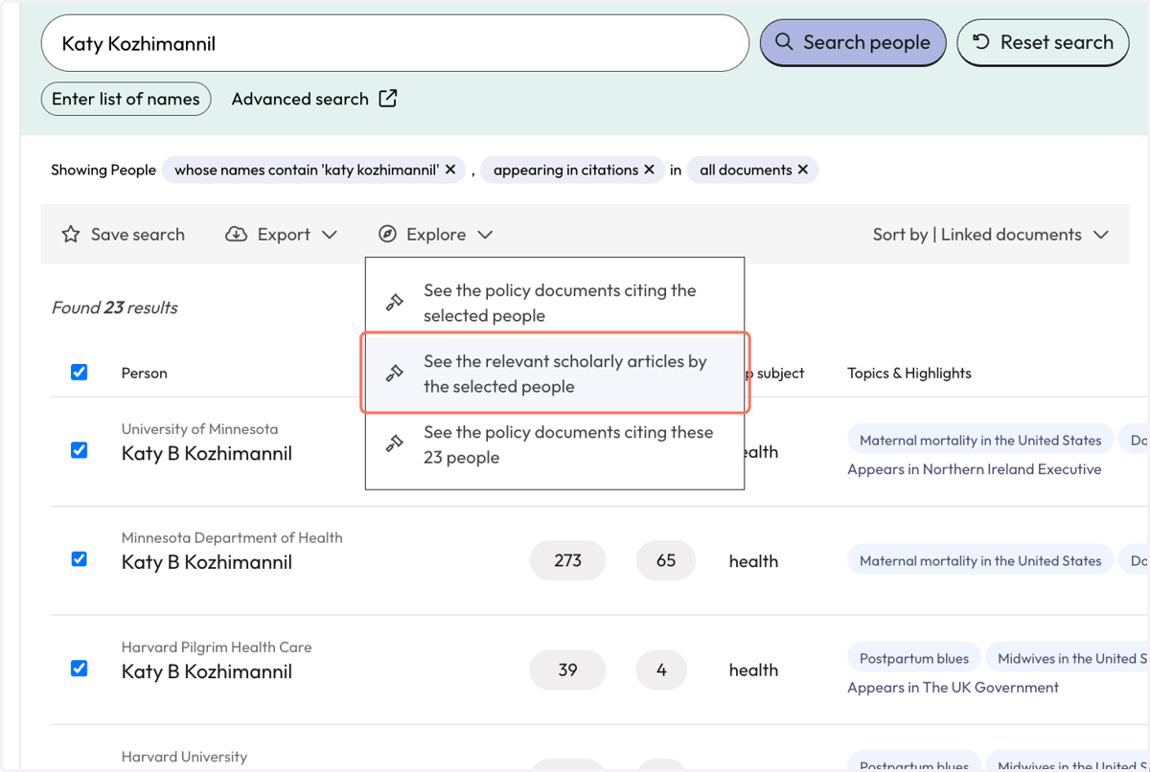Image resolution: width=1150 pixels, height=772 pixels.
Task: Click 'health' subject in Minnesota Department of Health row
Action: [753, 561]
